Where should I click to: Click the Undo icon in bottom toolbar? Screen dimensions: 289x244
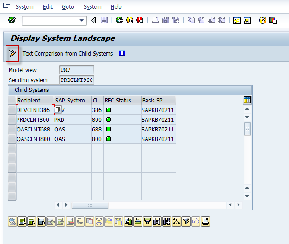point(196,221)
